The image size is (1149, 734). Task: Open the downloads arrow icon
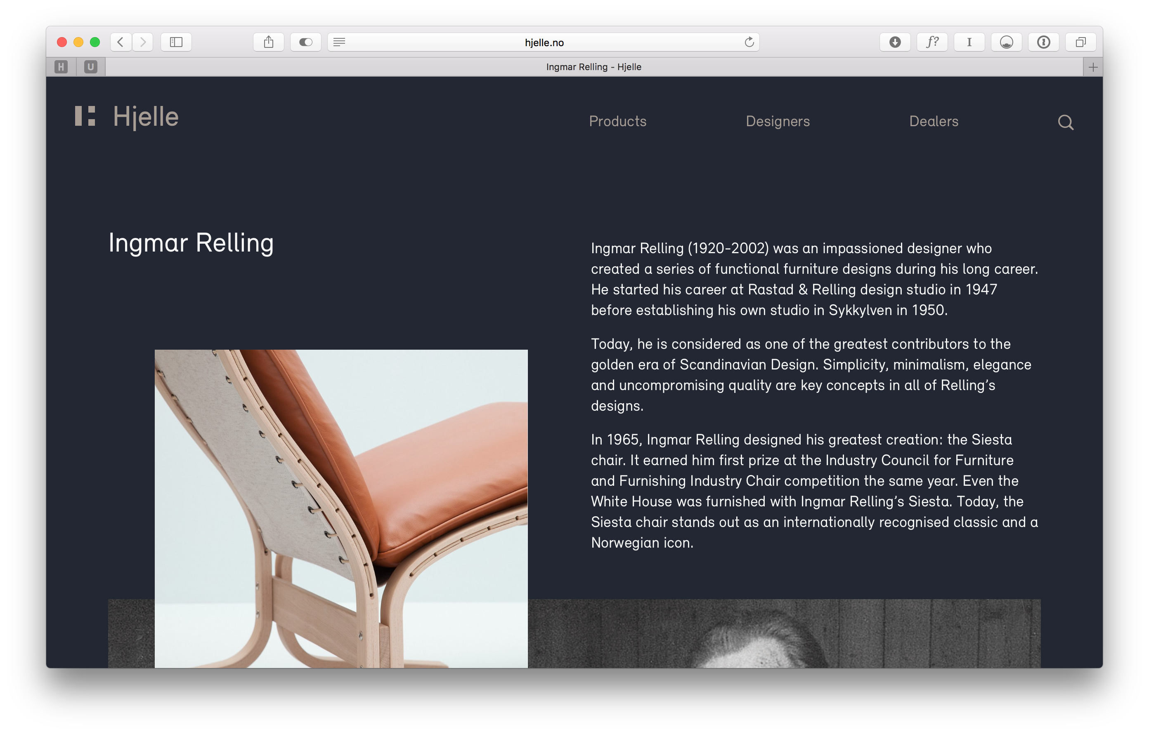tap(895, 42)
